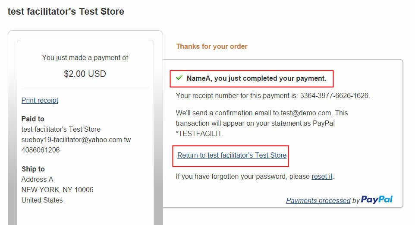Click the "Ship to" label
The image size is (415, 225).
click(33, 169)
